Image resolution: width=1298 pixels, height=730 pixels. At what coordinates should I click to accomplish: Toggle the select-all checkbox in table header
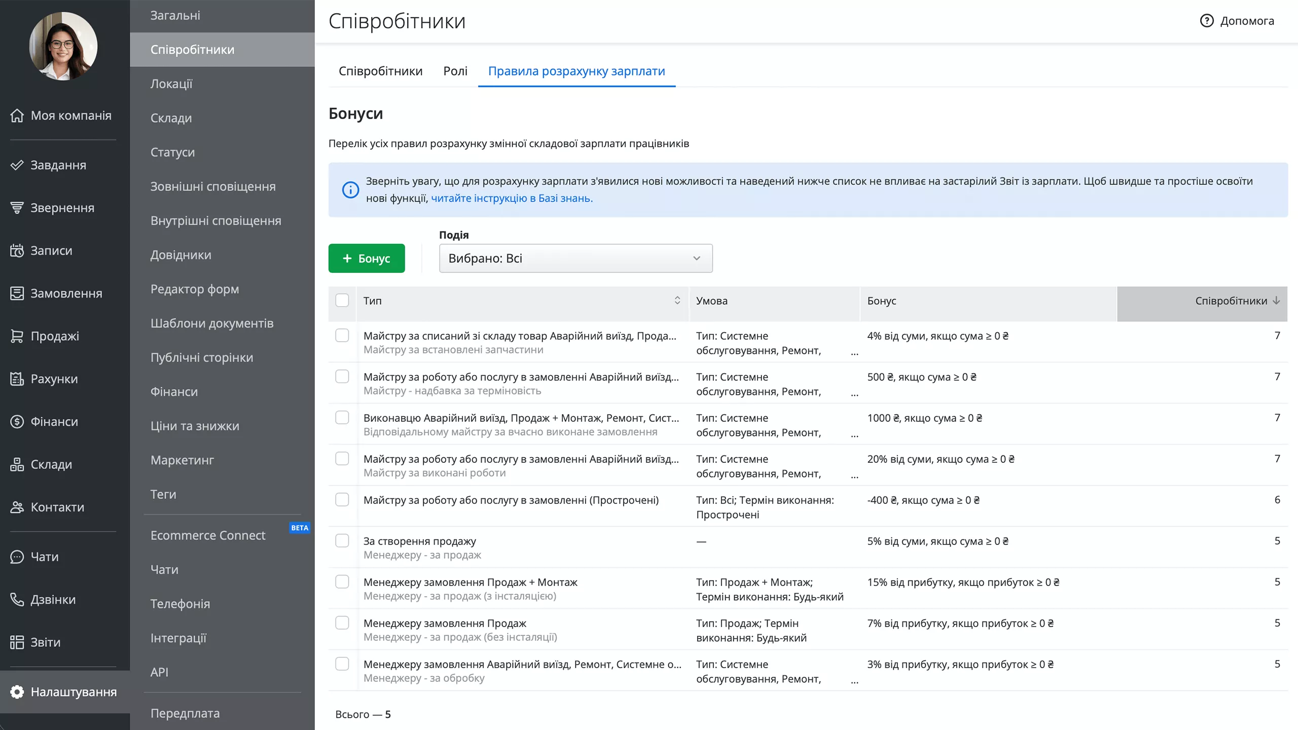coord(342,301)
